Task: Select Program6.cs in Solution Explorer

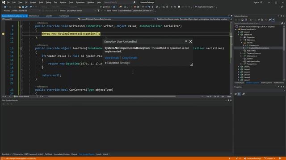Action: [251, 64]
